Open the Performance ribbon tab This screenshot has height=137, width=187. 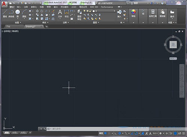(107, 7)
